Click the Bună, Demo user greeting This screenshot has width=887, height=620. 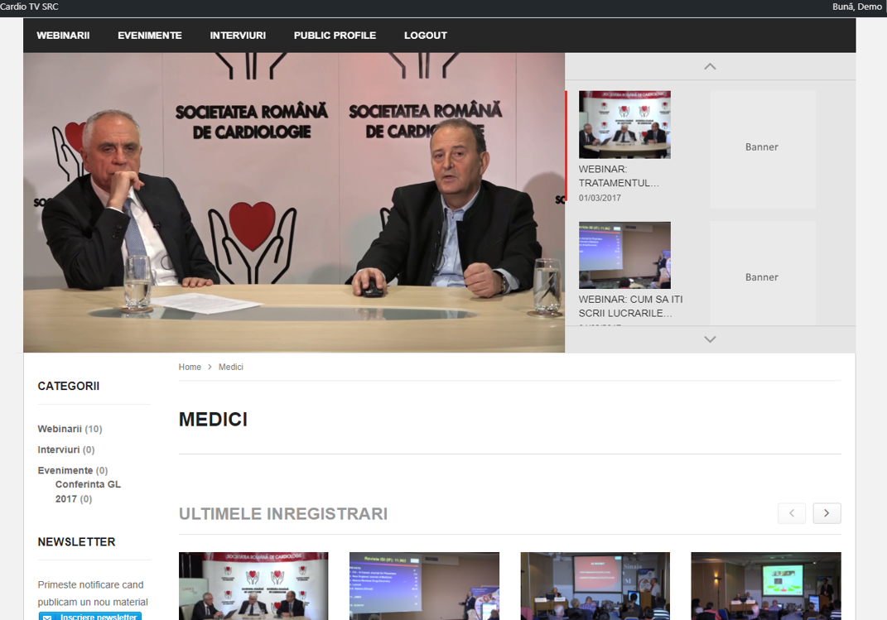[x=857, y=7]
